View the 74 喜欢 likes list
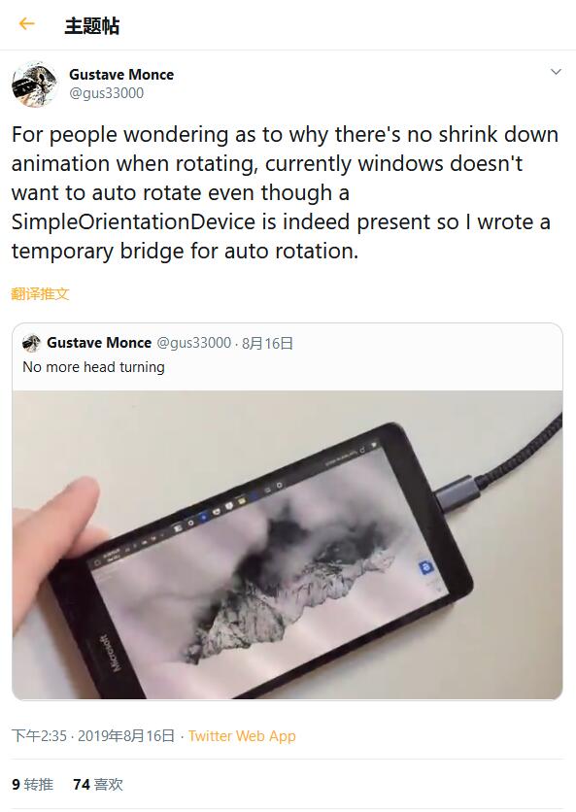The image size is (576, 812). coord(98,785)
